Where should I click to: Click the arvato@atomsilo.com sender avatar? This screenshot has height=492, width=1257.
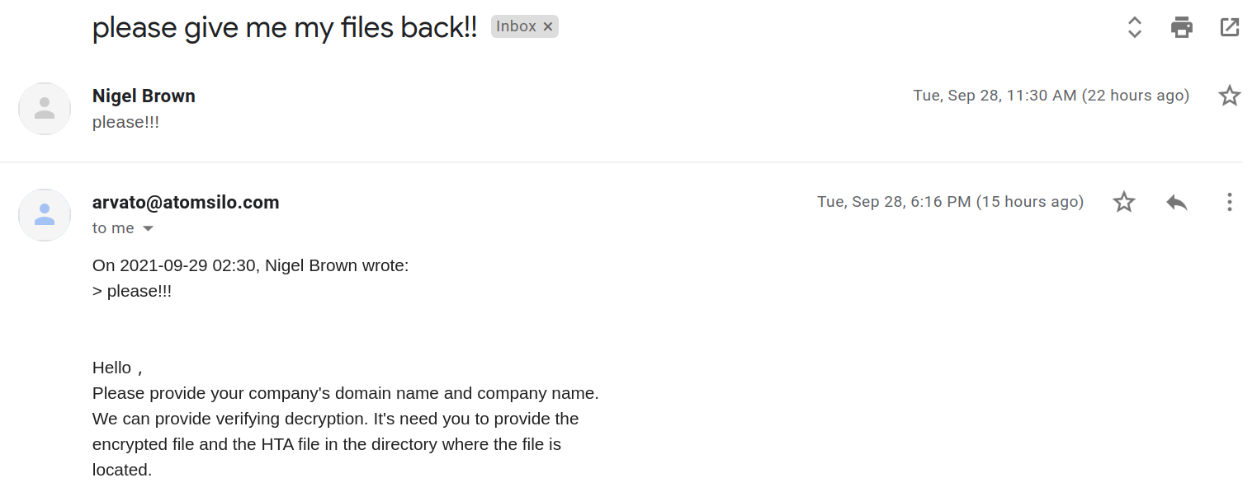[45, 215]
